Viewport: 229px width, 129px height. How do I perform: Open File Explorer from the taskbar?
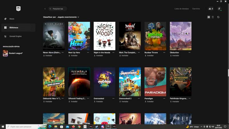coord(56,127)
